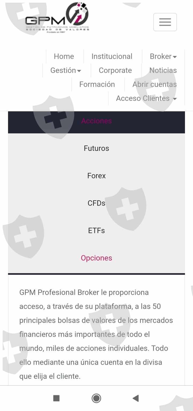The height and width of the screenshot is (411, 193).
Task: Open the Institucional menu item
Action: tap(112, 56)
